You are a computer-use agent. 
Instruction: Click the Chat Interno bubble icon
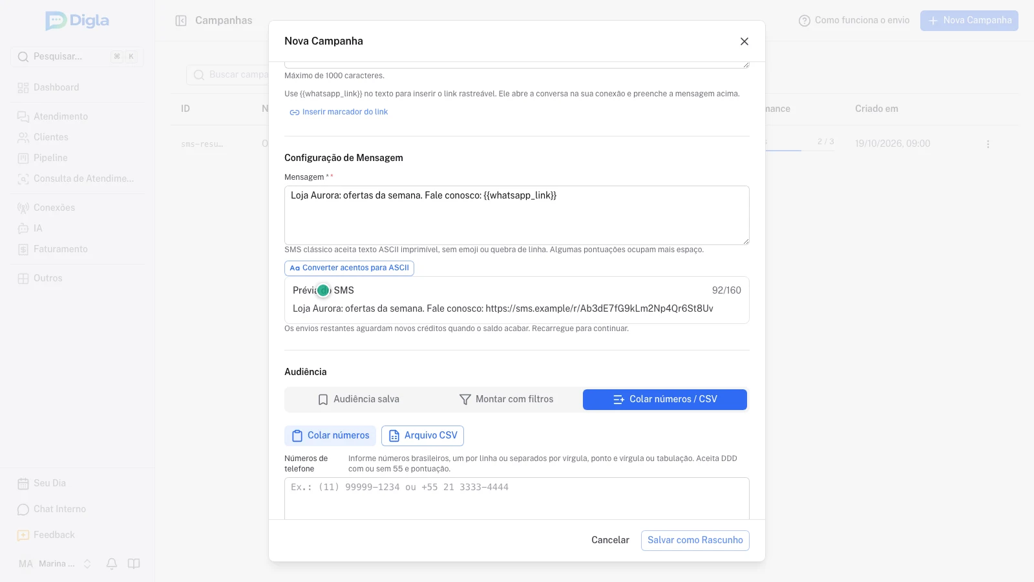point(23,509)
